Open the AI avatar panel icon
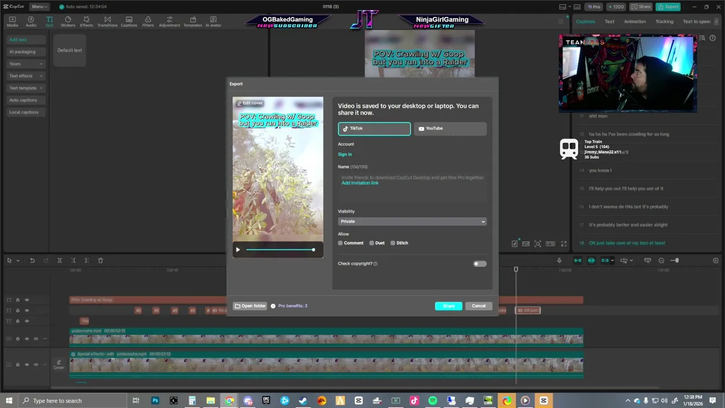This screenshot has height=408, width=725. click(x=213, y=22)
